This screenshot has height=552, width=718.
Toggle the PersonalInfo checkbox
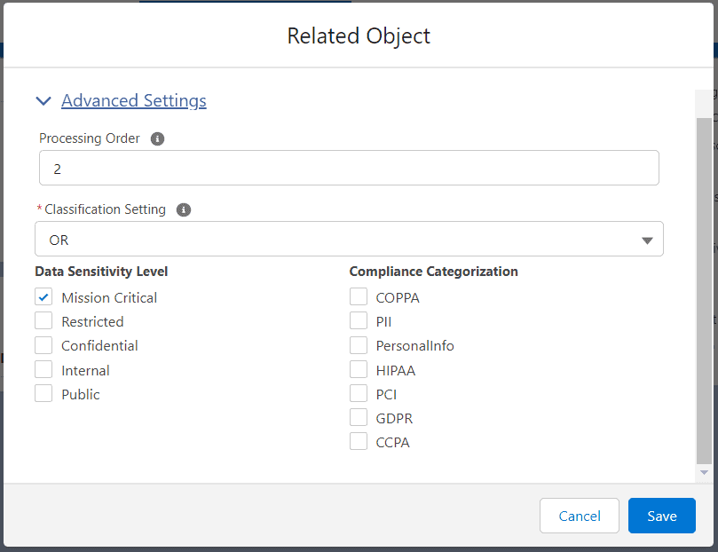pyautogui.click(x=359, y=345)
